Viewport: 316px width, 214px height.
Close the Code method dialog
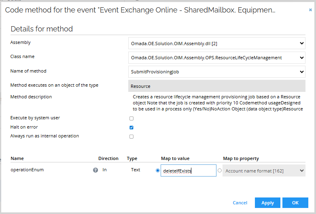[x=310, y=10]
